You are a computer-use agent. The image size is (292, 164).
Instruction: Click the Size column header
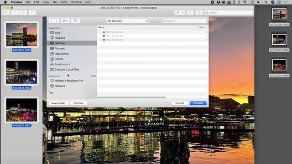(203, 27)
